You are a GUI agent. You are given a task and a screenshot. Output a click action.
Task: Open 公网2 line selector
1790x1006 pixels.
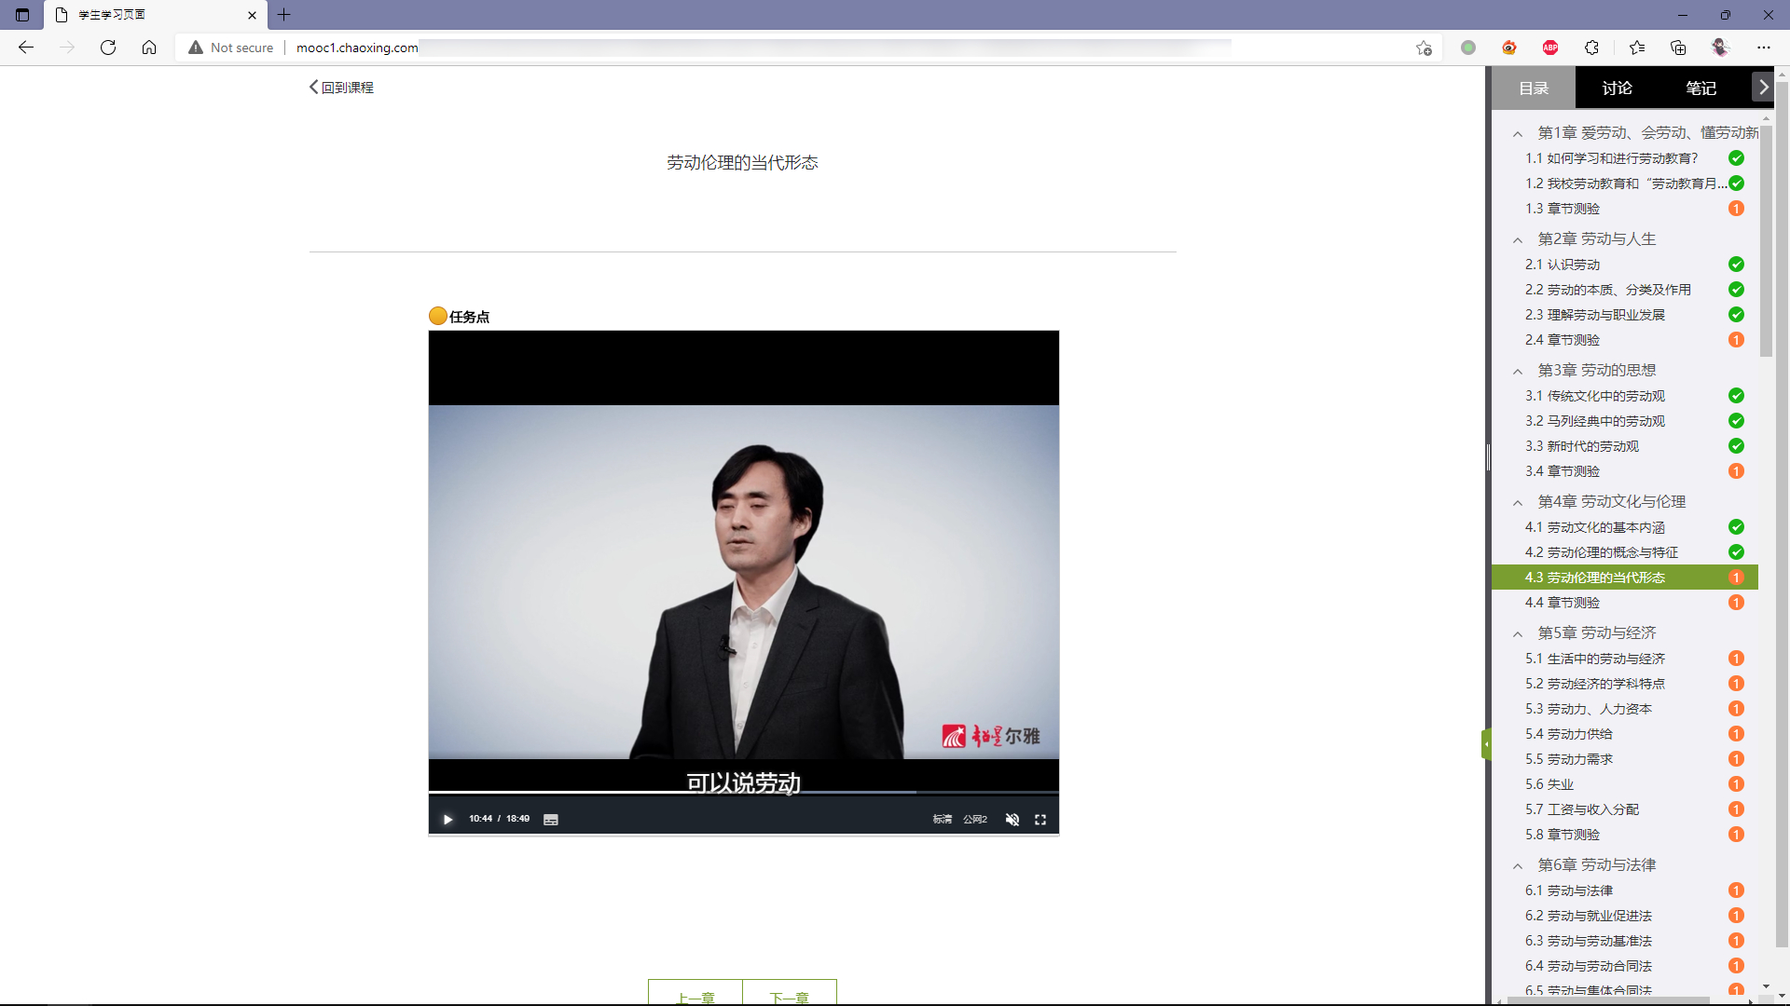click(x=975, y=820)
